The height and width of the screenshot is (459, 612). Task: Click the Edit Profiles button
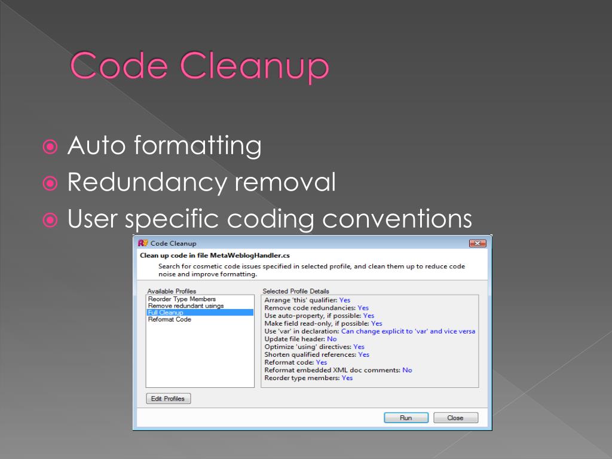tap(168, 399)
